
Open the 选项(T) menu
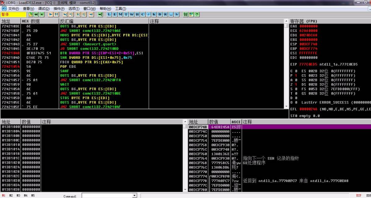[74, 9]
